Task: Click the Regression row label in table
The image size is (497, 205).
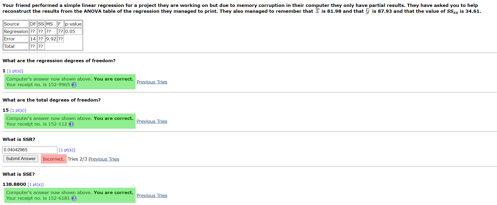Action: point(16,31)
